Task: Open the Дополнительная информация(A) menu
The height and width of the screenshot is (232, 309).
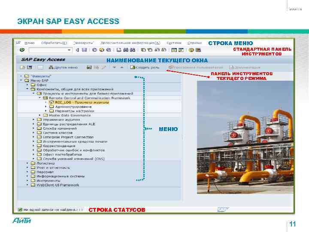Action: 130,43
